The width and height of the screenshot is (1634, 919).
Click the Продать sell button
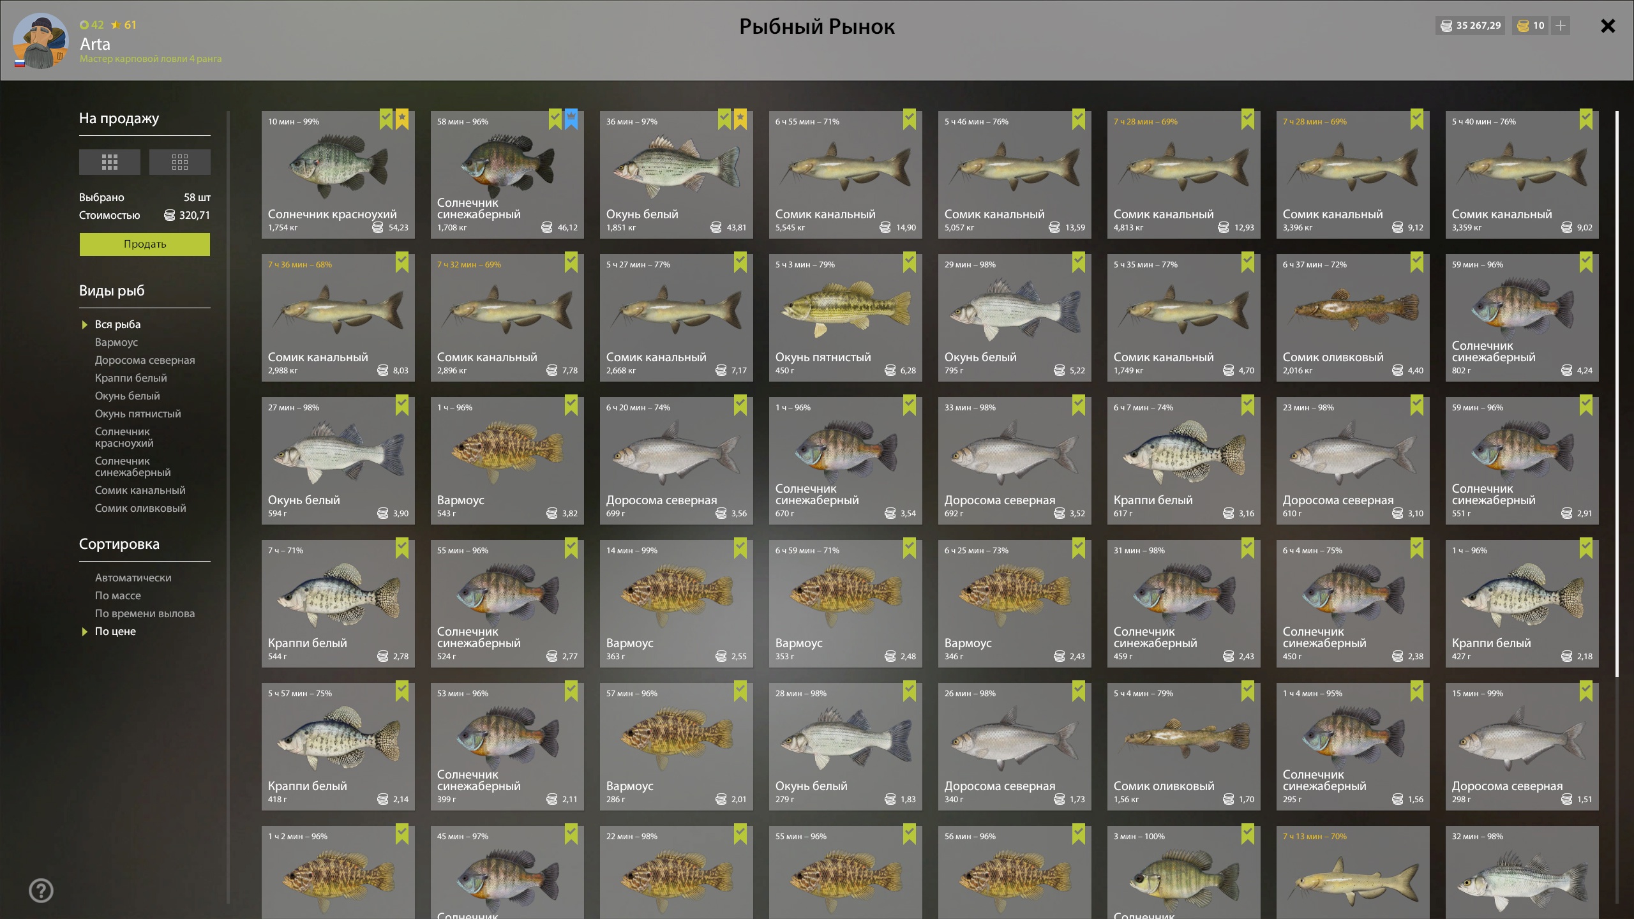pos(145,244)
